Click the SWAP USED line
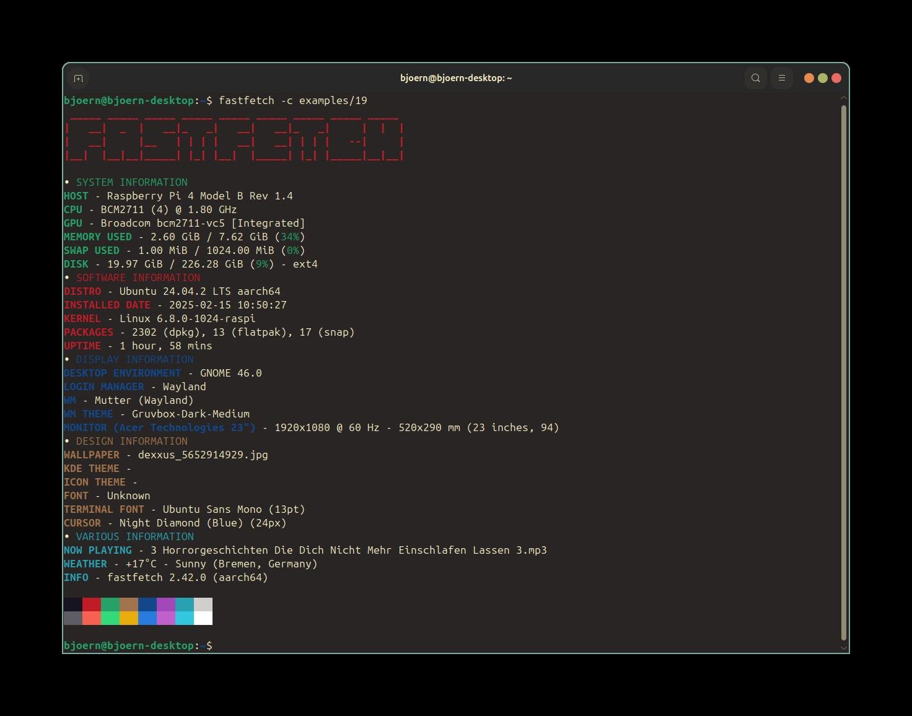This screenshot has height=716, width=912. (x=185, y=250)
